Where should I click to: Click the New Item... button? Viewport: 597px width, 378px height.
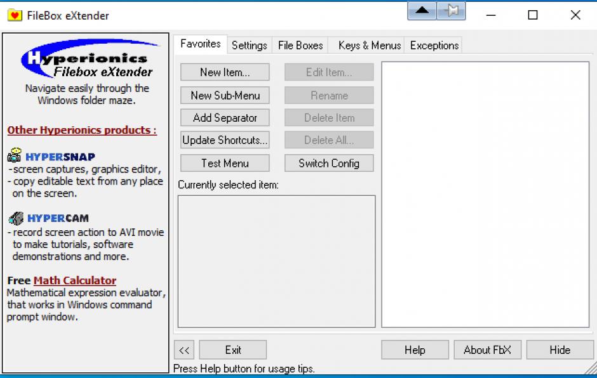225,72
